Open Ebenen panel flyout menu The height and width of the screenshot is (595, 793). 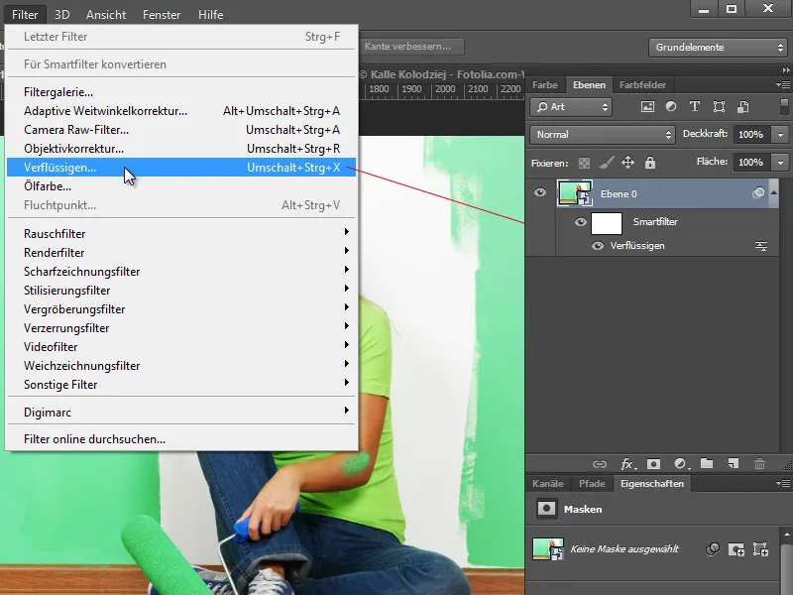point(783,85)
